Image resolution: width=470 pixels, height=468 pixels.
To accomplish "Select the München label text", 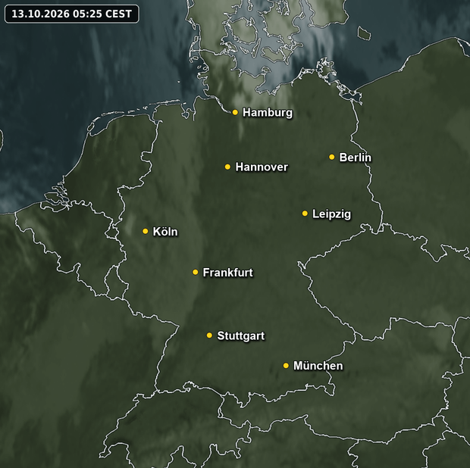I will tap(318, 366).
